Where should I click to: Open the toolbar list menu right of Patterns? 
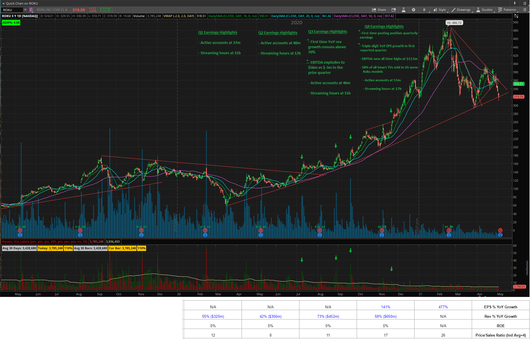point(524,10)
